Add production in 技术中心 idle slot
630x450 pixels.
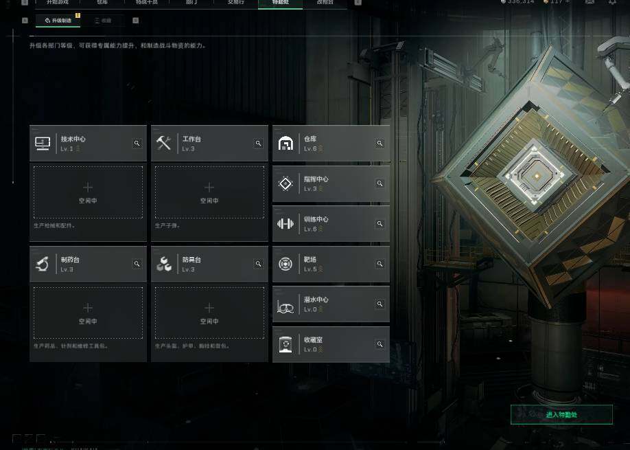click(88, 192)
